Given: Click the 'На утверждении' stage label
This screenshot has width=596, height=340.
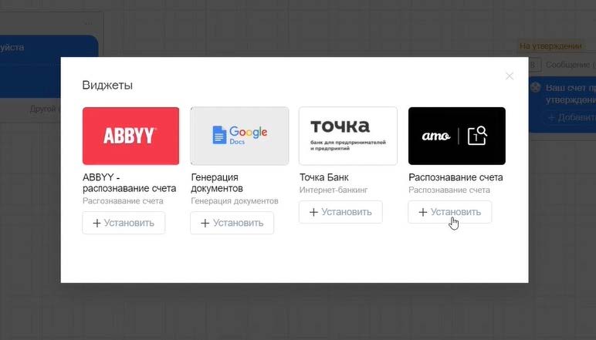Looking at the screenshot, I should click(x=550, y=46).
